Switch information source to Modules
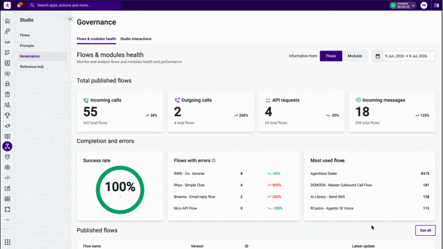Screen dimensions: 443x249 (x=354, y=56)
